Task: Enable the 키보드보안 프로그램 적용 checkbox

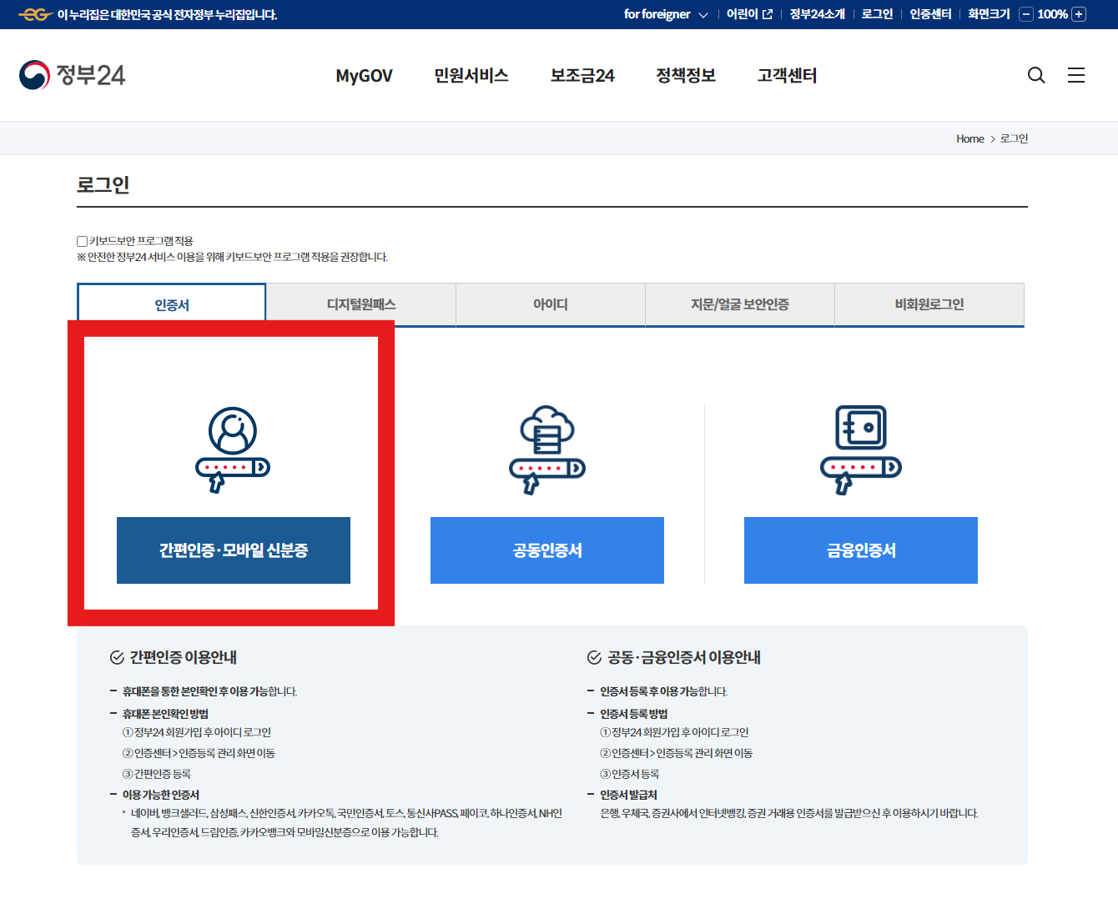Action: point(81,241)
